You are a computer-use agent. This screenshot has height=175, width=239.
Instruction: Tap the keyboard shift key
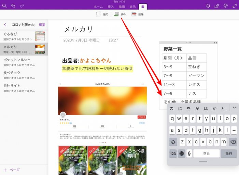173,142
